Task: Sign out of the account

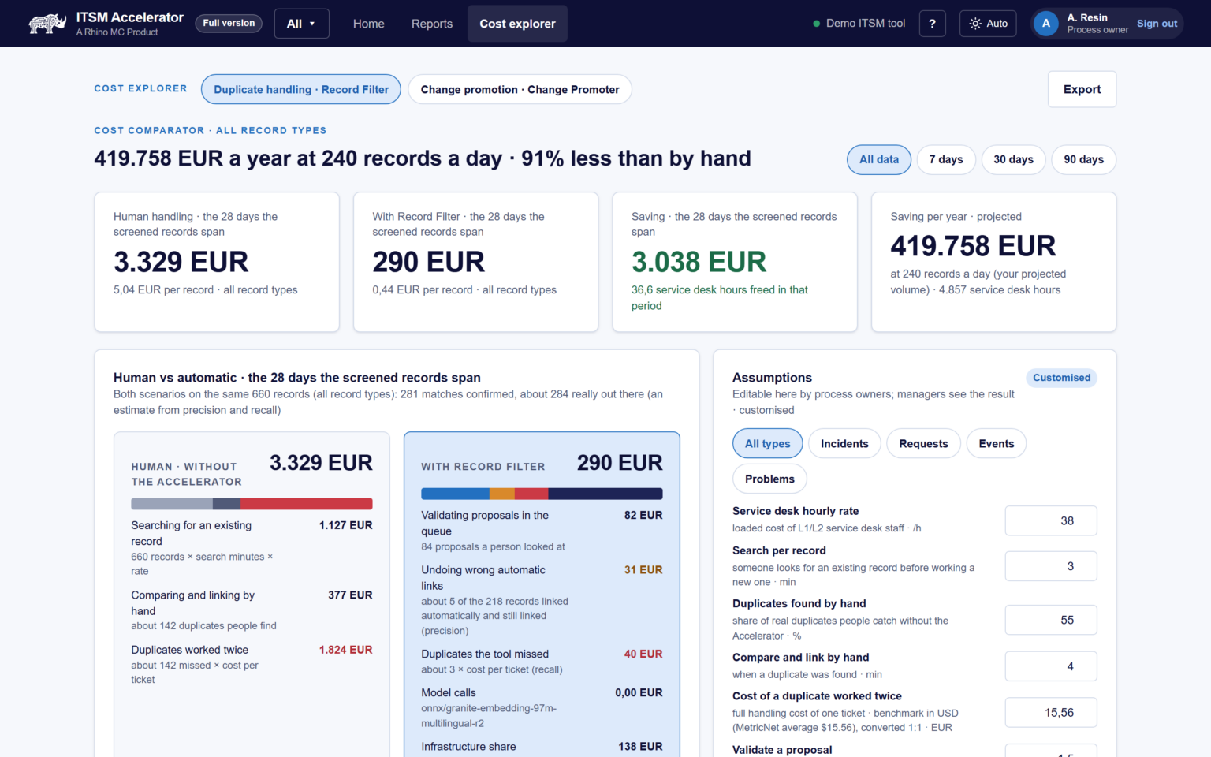Action: click(x=1157, y=24)
